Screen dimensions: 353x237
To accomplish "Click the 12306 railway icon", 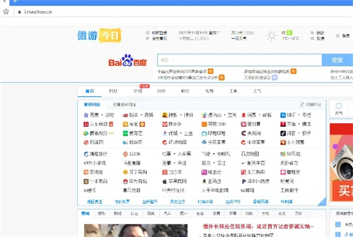I will click(125, 154).
